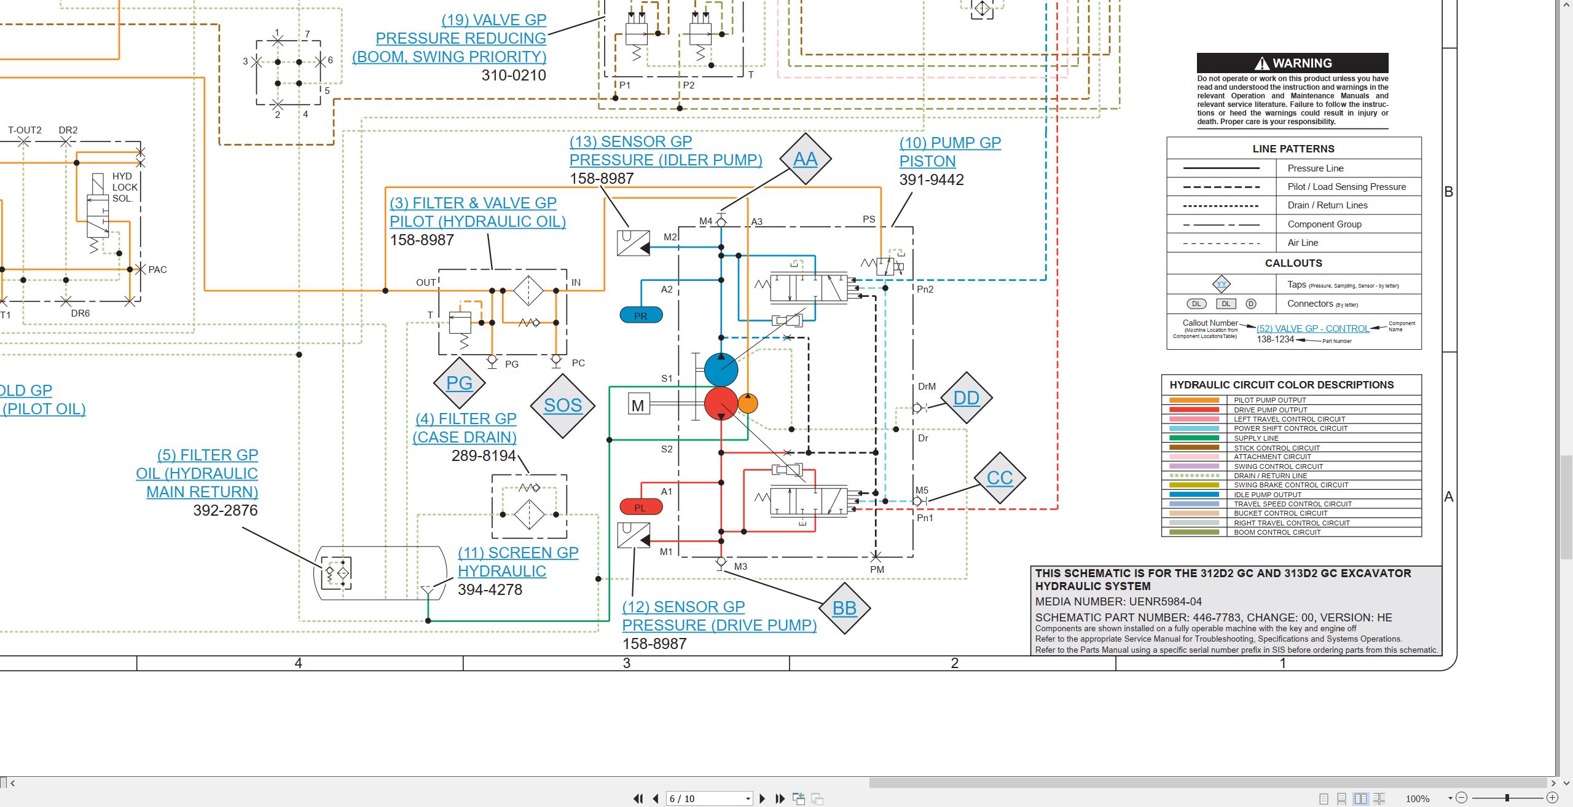This screenshot has width=1573, height=807.
Task: Click the horizontal scrollbar thumb
Action: (x=1208, y=783)
